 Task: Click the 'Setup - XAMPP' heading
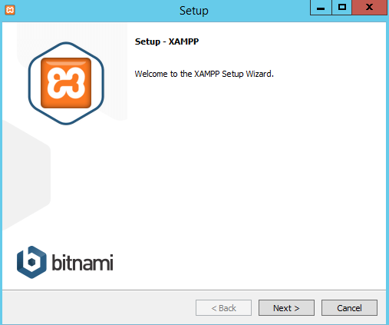(x=166, y=41)
